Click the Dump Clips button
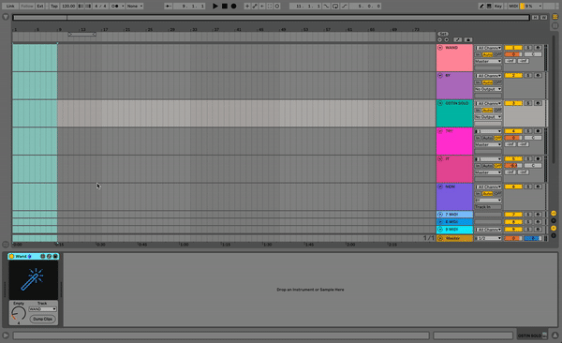The width and height of the screenshot is (562, 343). [43, 319]
